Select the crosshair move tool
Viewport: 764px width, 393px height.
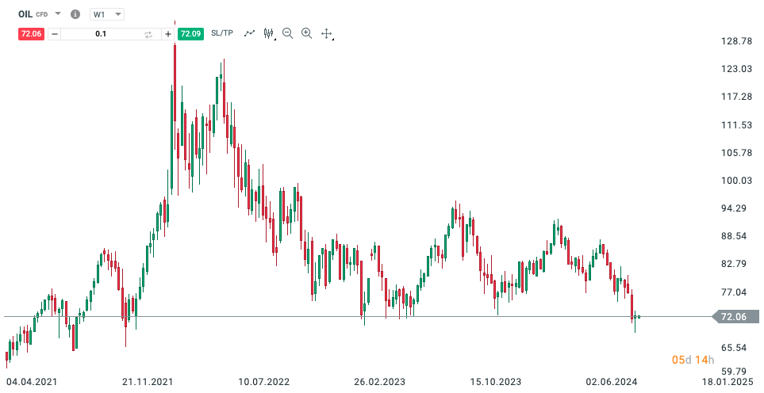pos(326,34)
